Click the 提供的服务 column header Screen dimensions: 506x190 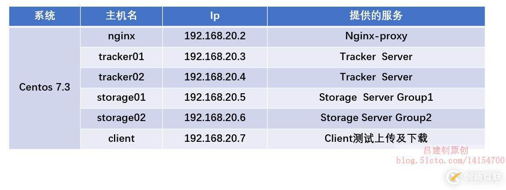click(376, 16)
